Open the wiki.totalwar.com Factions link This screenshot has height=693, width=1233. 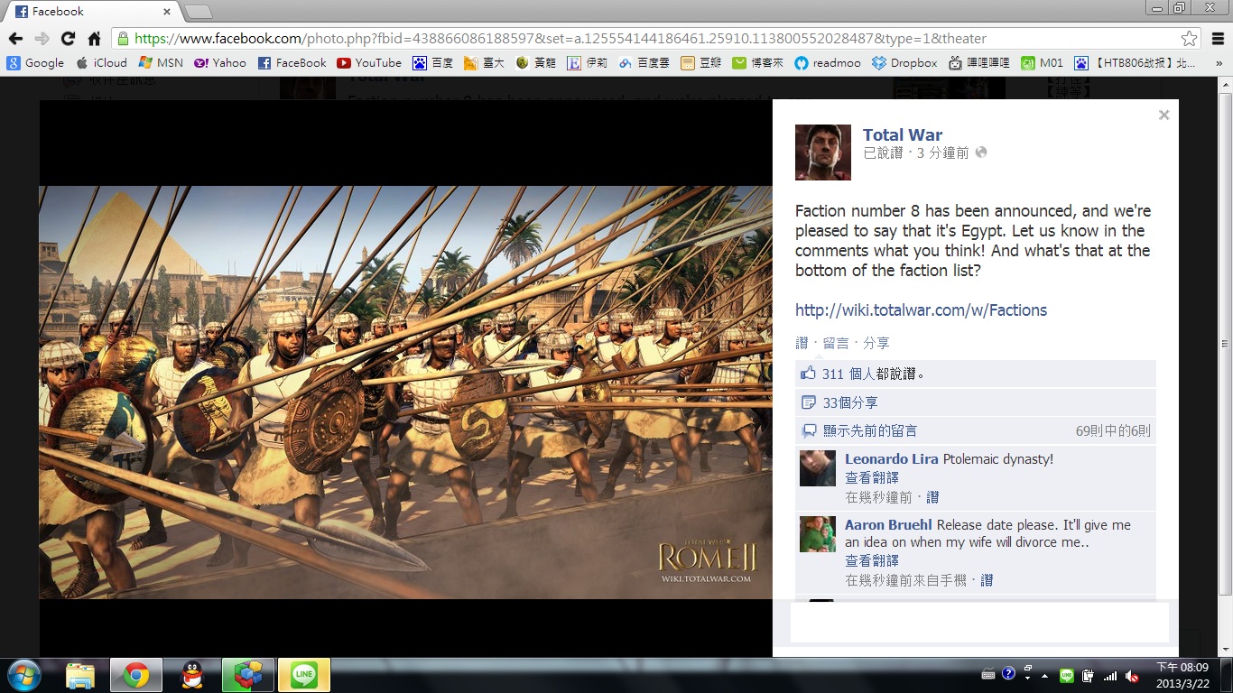921,310
